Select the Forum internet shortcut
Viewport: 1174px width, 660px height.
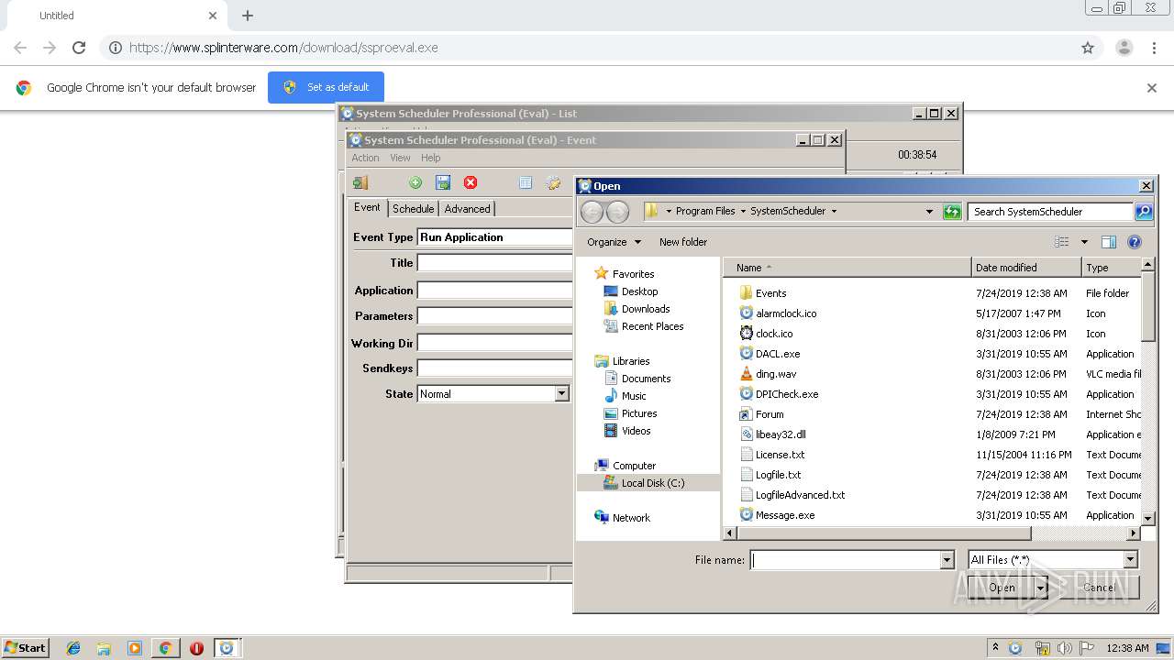(770, 414)
